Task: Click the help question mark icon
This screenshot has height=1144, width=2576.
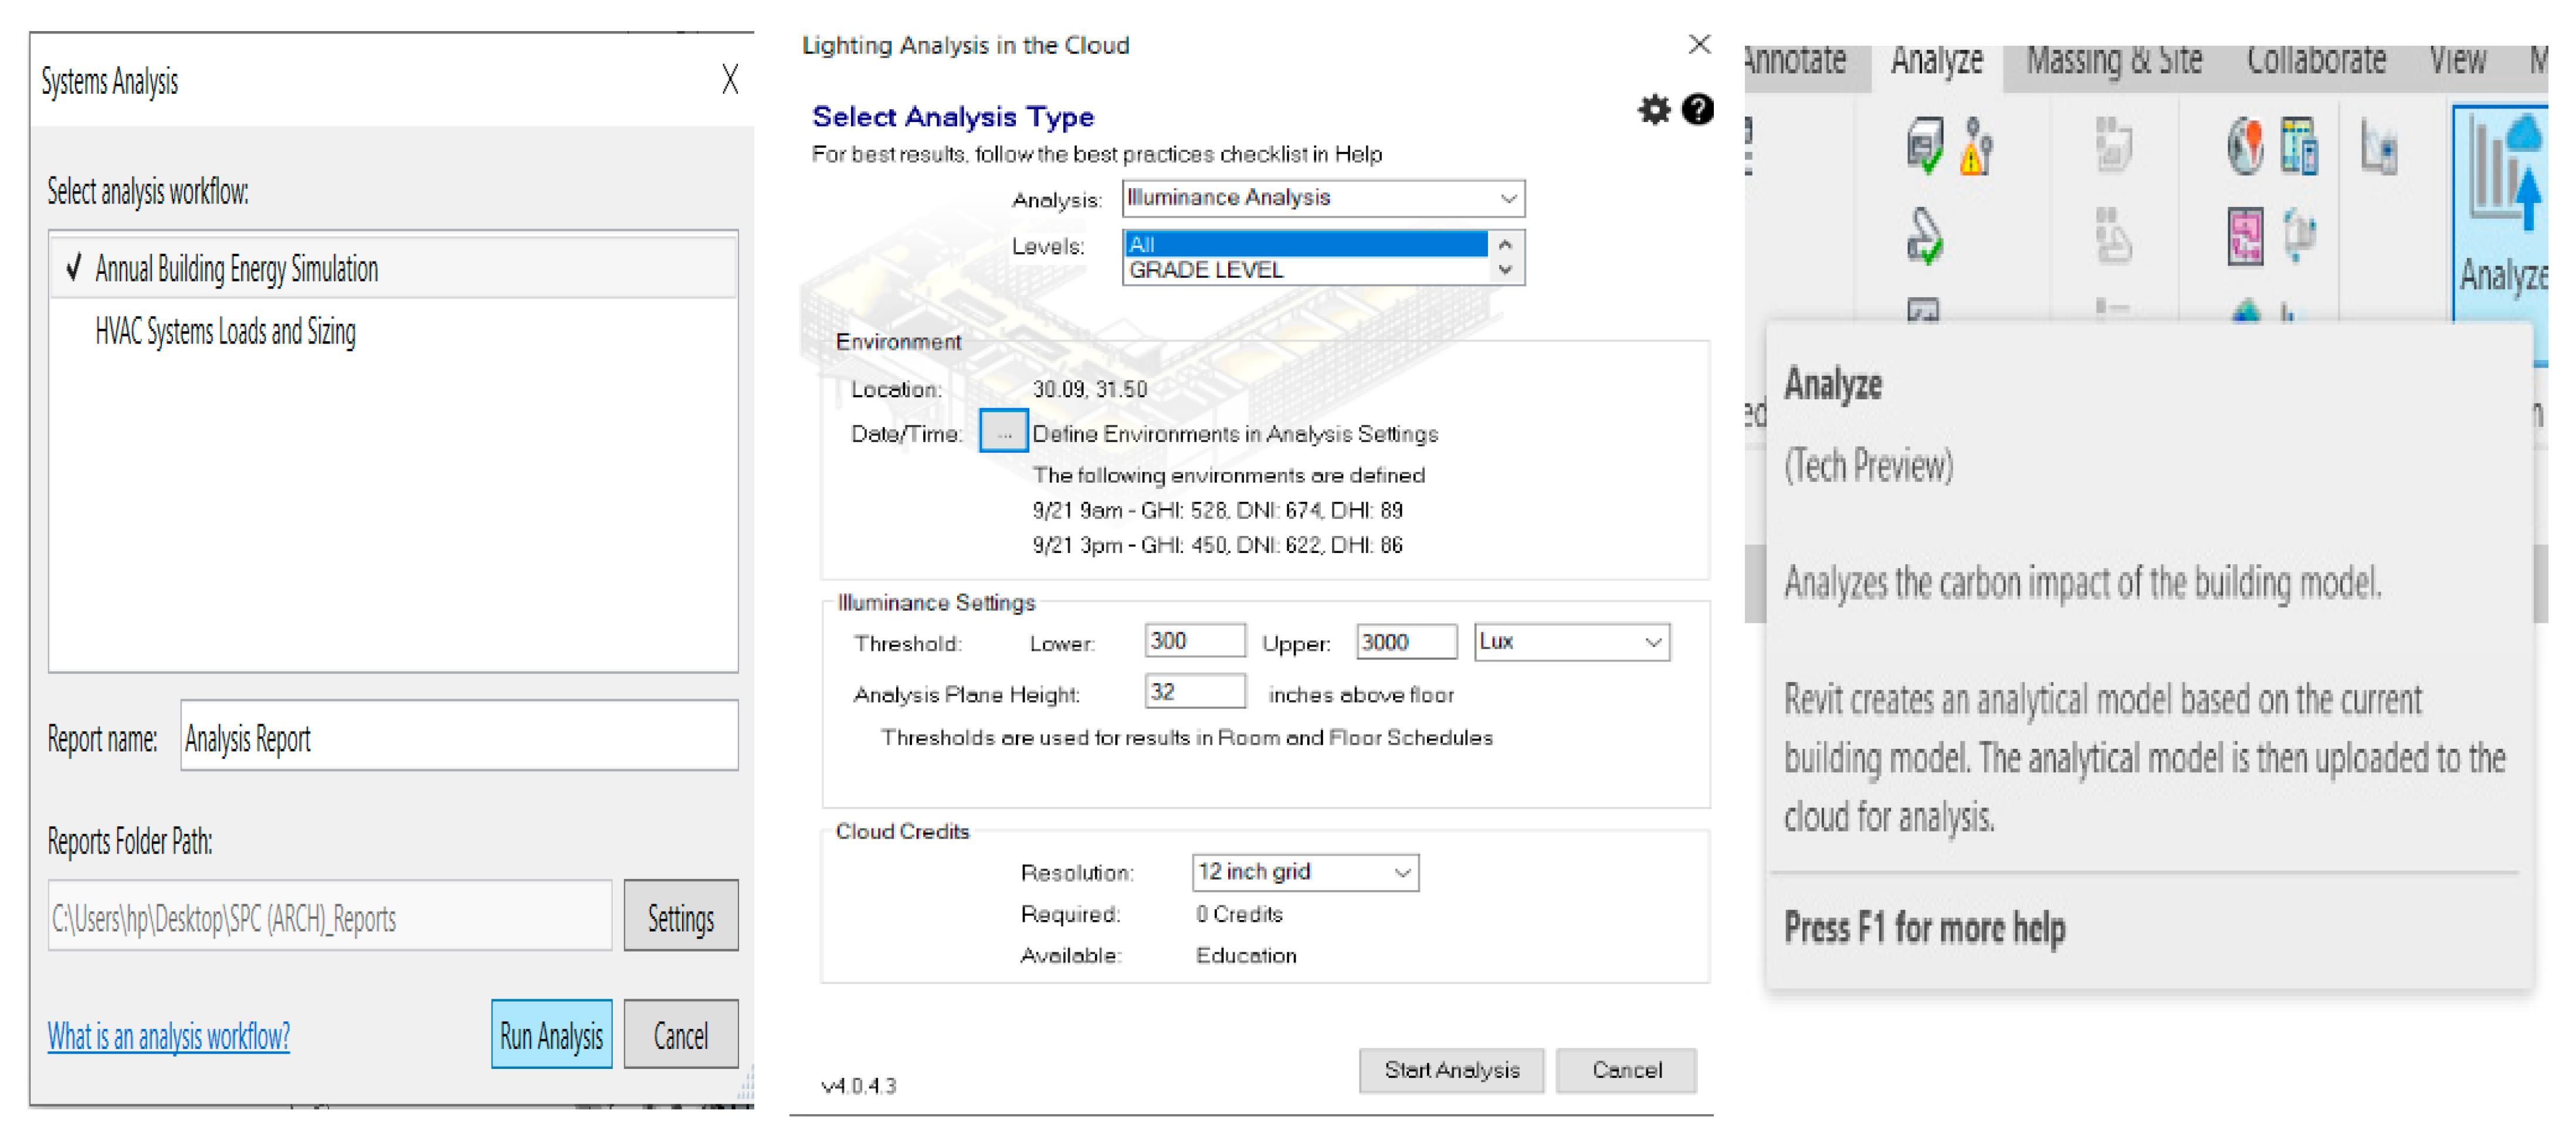Action: [1697, 110]
